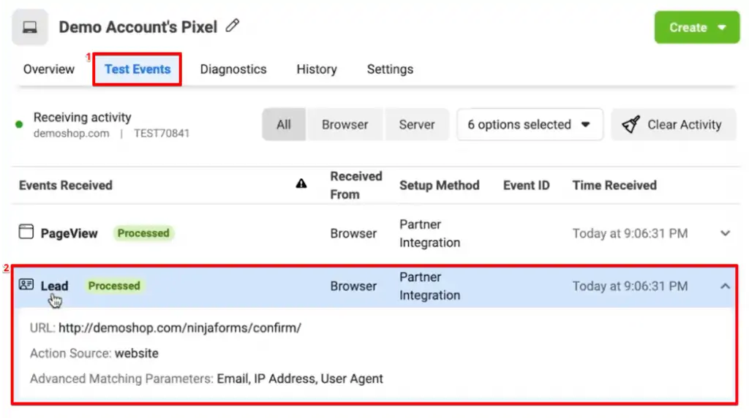This screenshot has width=749, height=418.
Task: Click the pixel device icon beside title
Action: (x=29, y=27)
